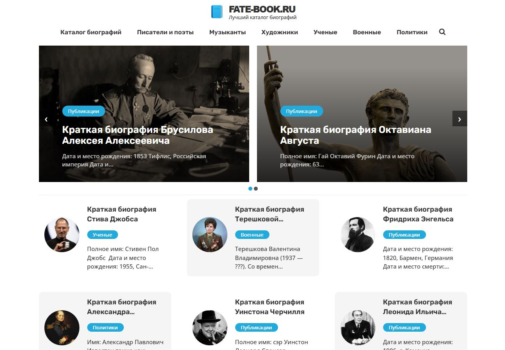Advance slider with right arrow

tap(459, 119)
